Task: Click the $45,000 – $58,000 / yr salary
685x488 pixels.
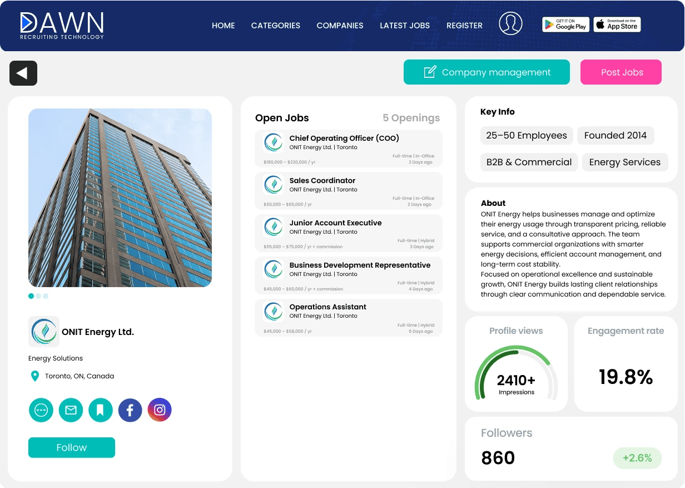Action: pos(288,331)
